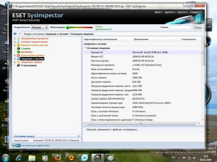
Task: Expand the Сведения о файле node
Action: (x=15, y=62)
